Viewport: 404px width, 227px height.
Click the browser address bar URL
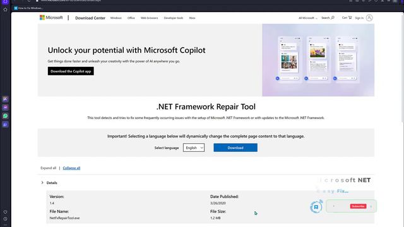pyautogui.click(x=71, y=1)
